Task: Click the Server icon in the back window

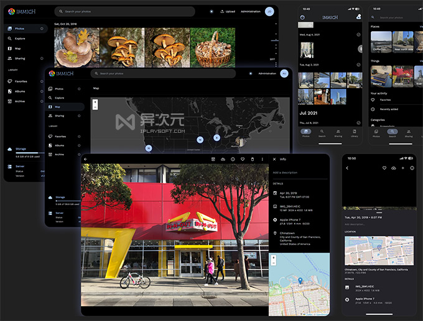Action: tap(10, 166)
